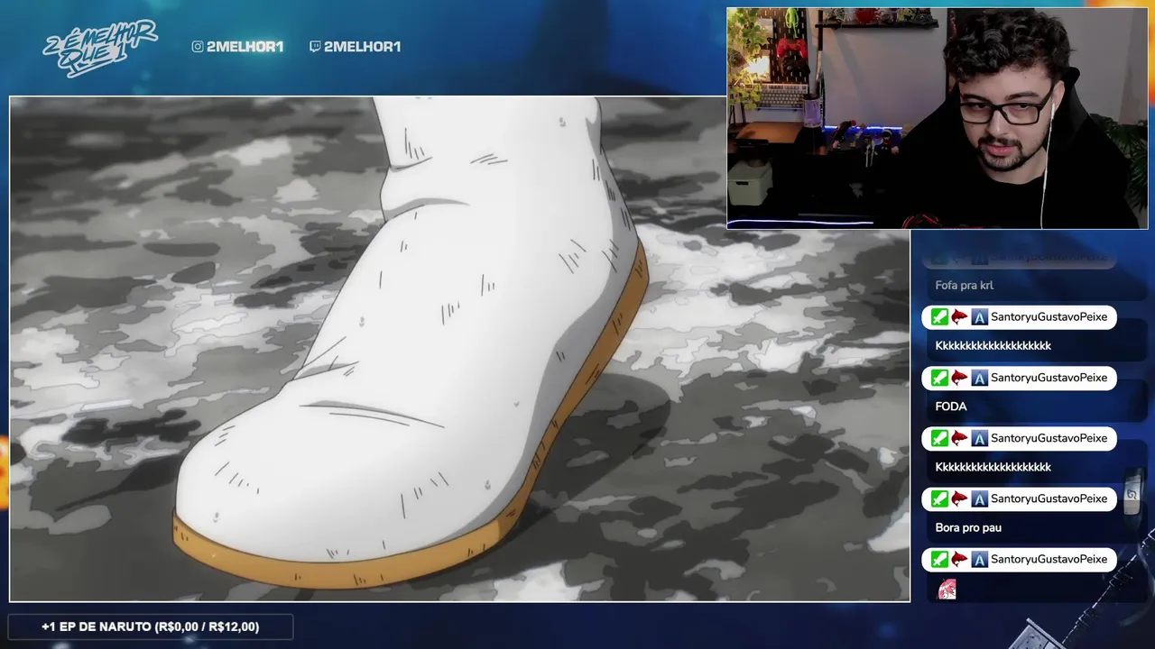Click username SantoryuGustavoPeixe above the pink emote

pos(1049,559)
